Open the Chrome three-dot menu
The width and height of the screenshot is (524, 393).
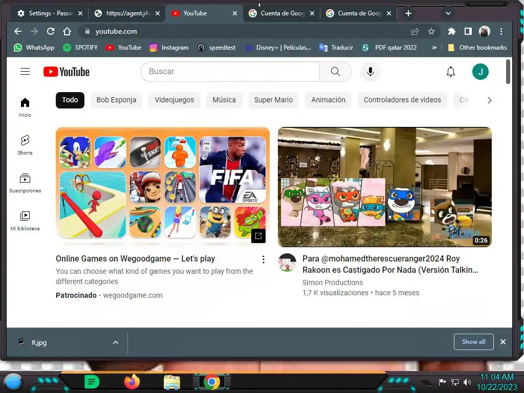501,31
